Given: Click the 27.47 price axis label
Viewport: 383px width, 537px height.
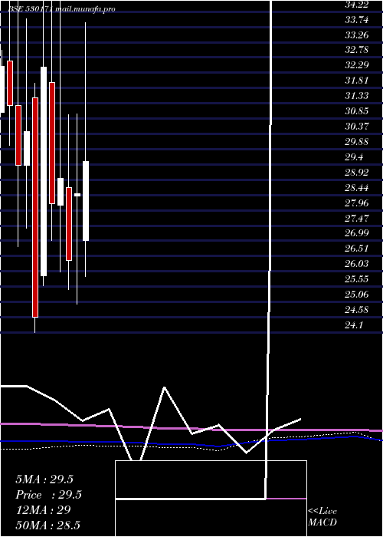Looking at the screenshot, I should coord(357,218).
